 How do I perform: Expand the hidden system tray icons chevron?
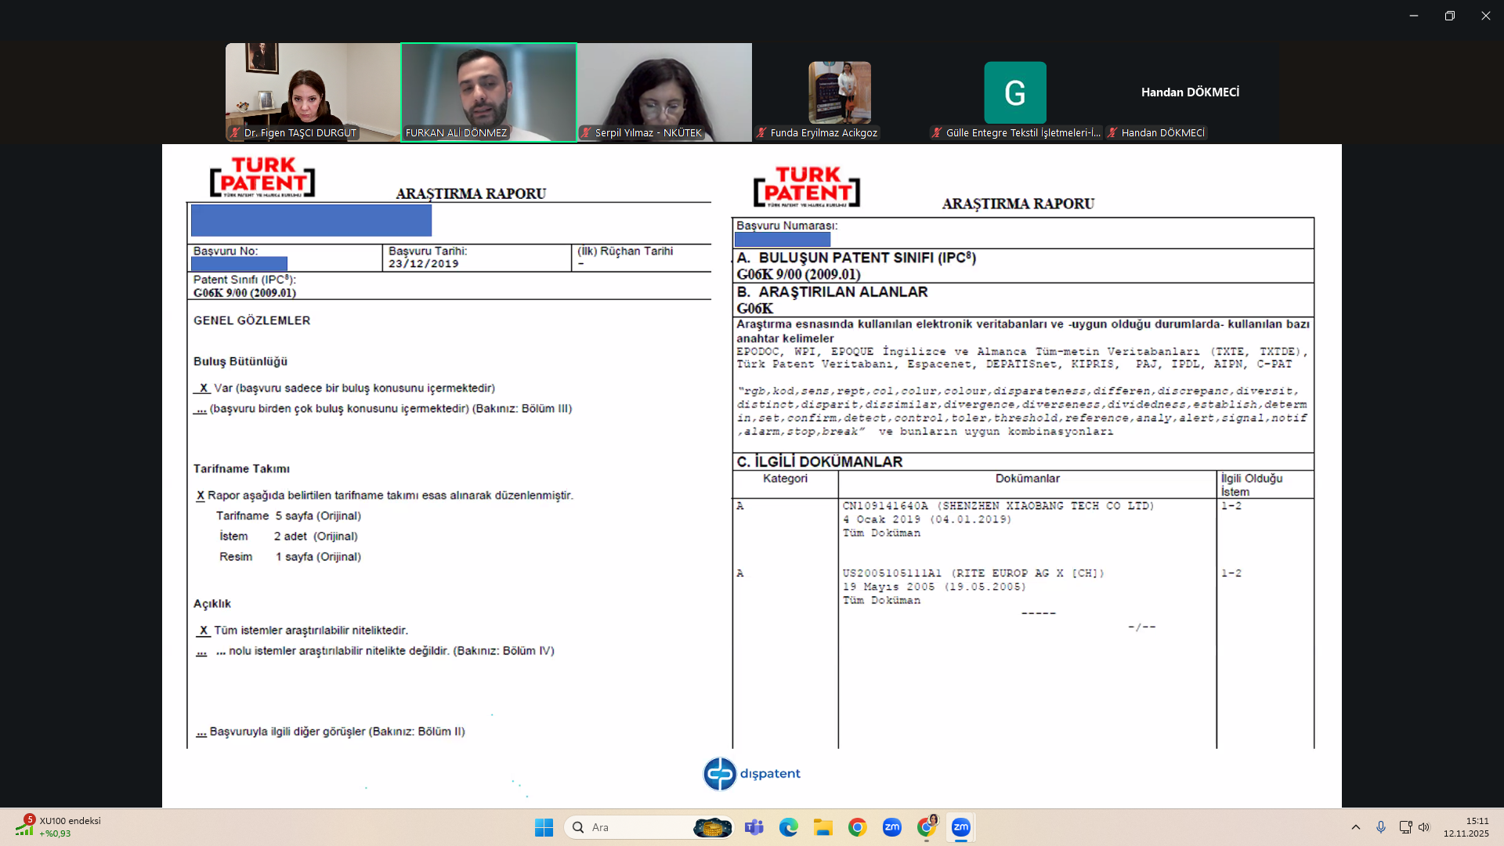1356,827
